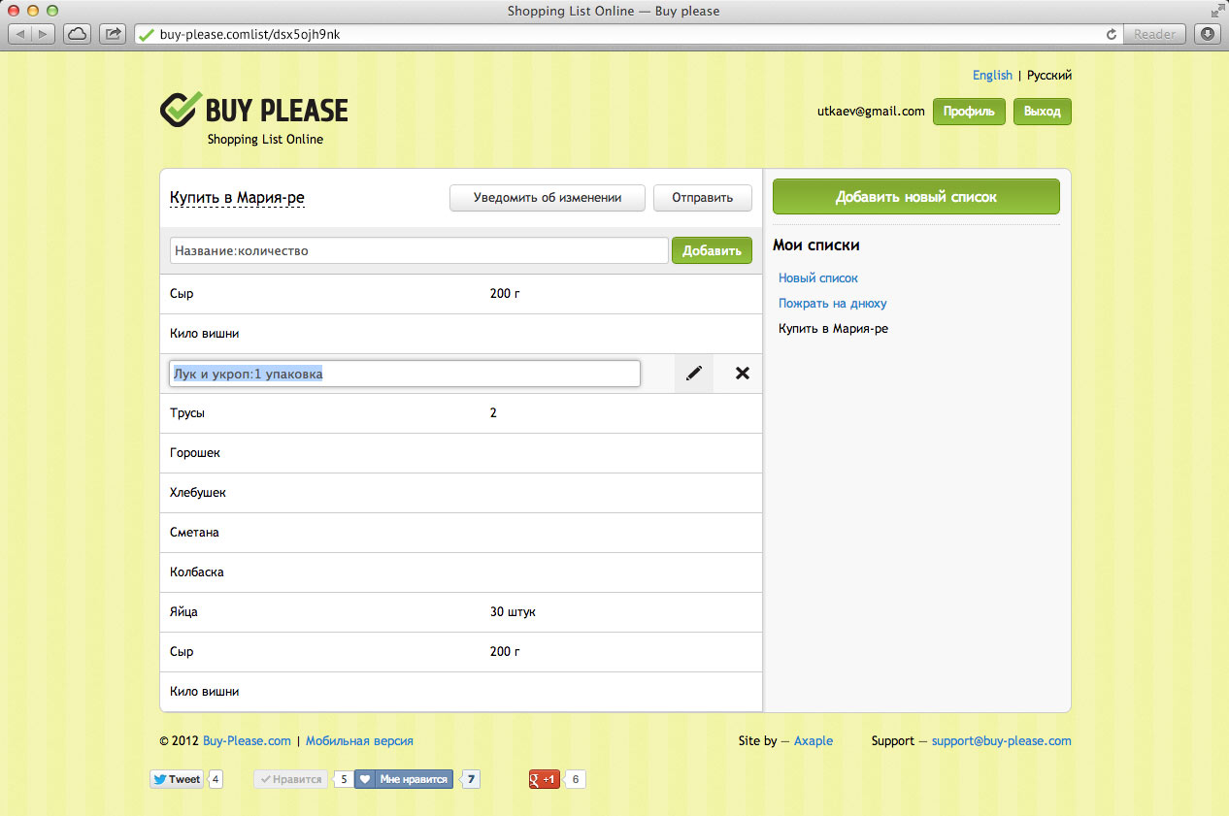
Task: Open 'Профиль' account button
Action: [968, 112]
